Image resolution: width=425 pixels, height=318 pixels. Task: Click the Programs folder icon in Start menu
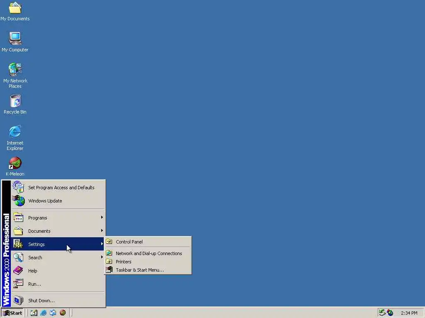click(x=18, y=217)
